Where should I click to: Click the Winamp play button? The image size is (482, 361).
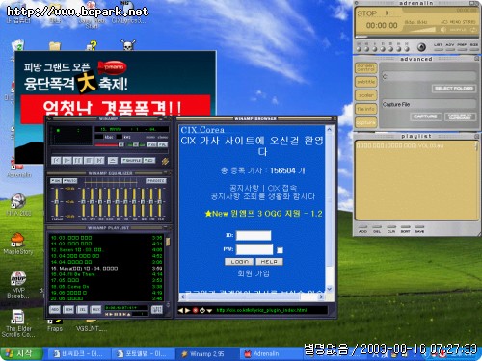(67, 160)
